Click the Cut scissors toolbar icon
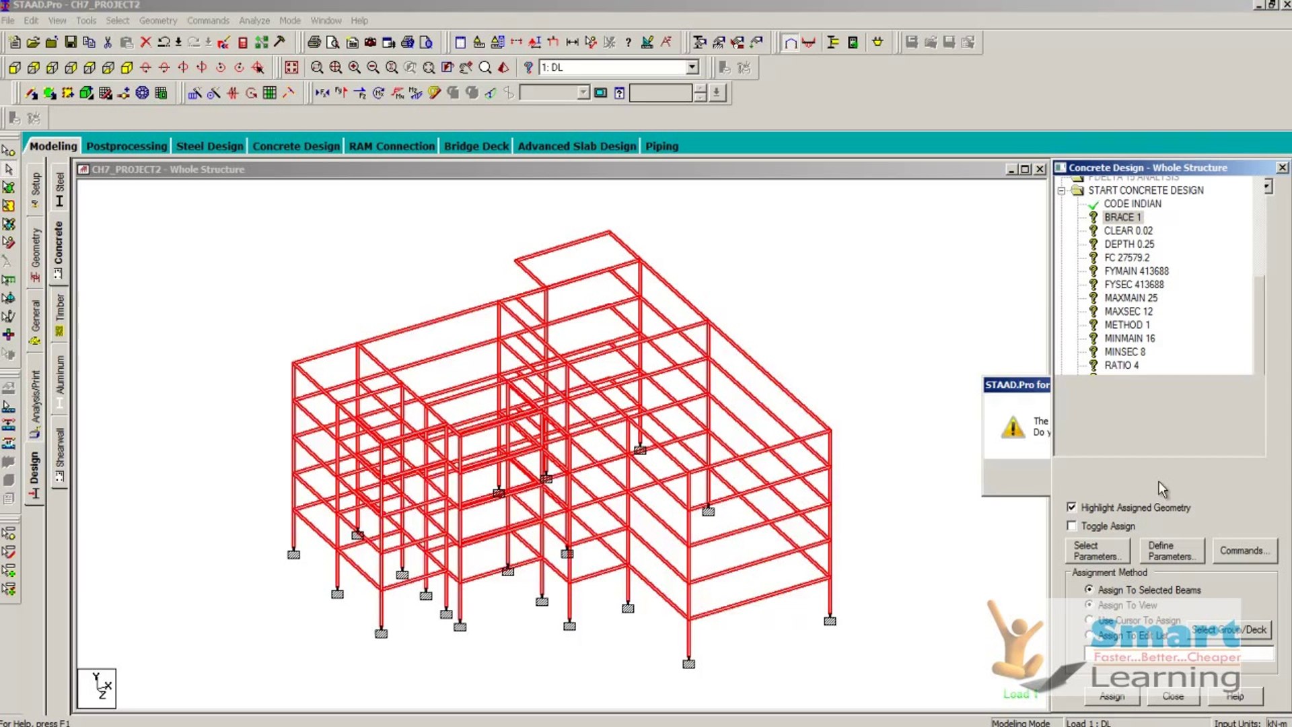Screen dimensions: 1292x727 [x=108, y=42]
